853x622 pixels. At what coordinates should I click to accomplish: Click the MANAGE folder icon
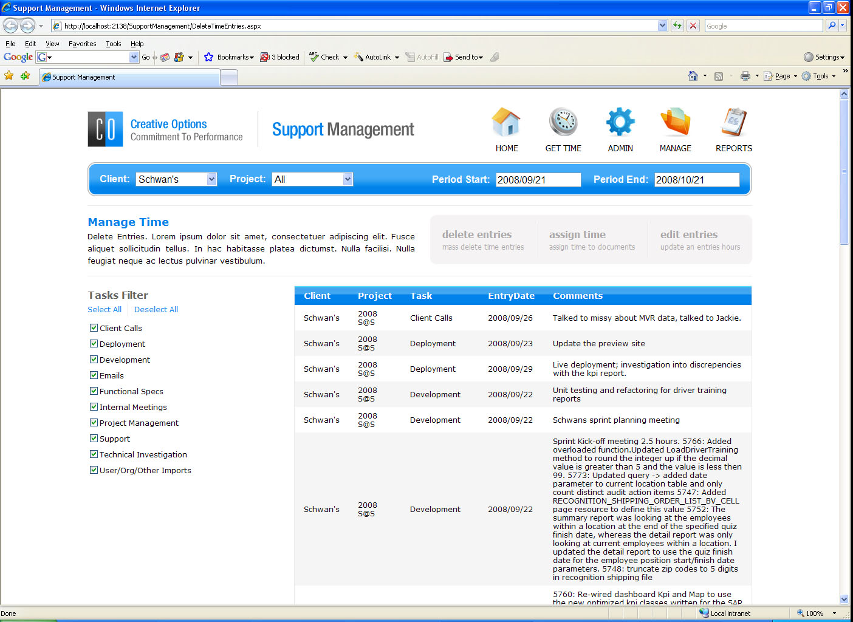click(675, 122)
